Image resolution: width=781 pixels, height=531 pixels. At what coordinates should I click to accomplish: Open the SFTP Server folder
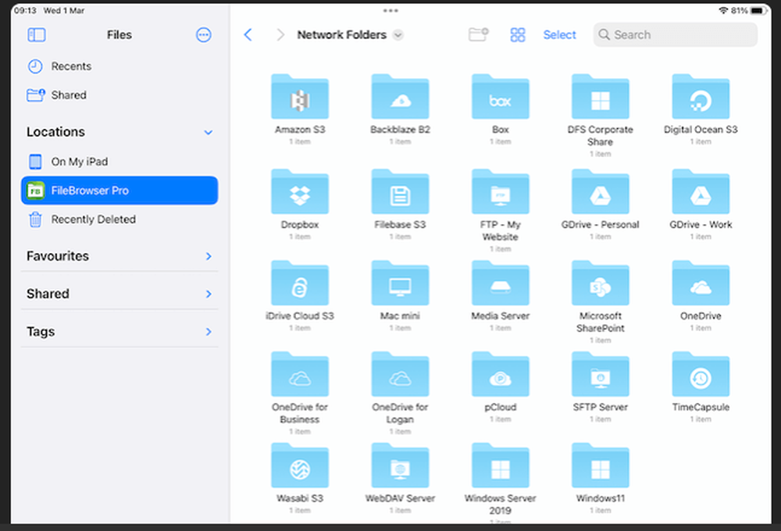[x=600, y=375]
